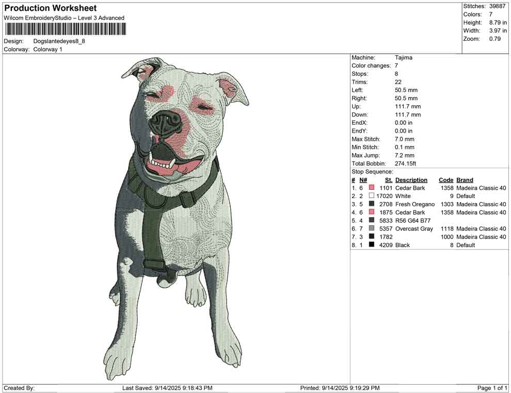Click the Black 4209 color swatch
The width and height of the screenshot is (511, 393).
(x=372, y=245)
